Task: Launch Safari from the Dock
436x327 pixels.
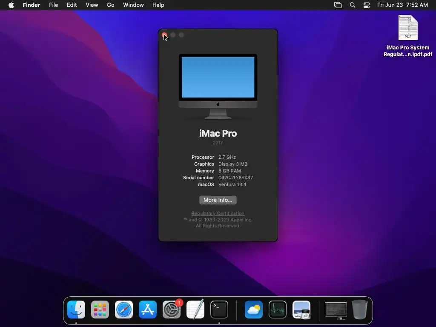Action: point(124,310)
